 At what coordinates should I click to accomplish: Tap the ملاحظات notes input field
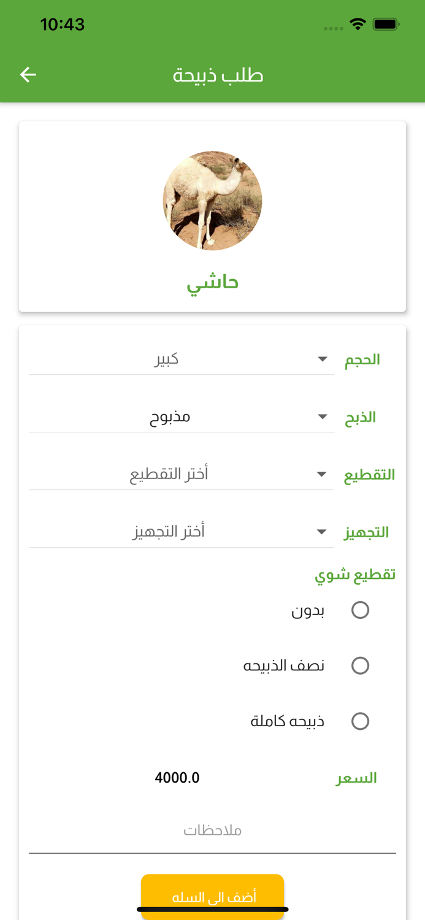click(212, 830)
